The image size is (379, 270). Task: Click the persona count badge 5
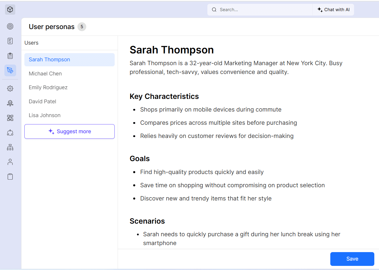tap(82, 27)
